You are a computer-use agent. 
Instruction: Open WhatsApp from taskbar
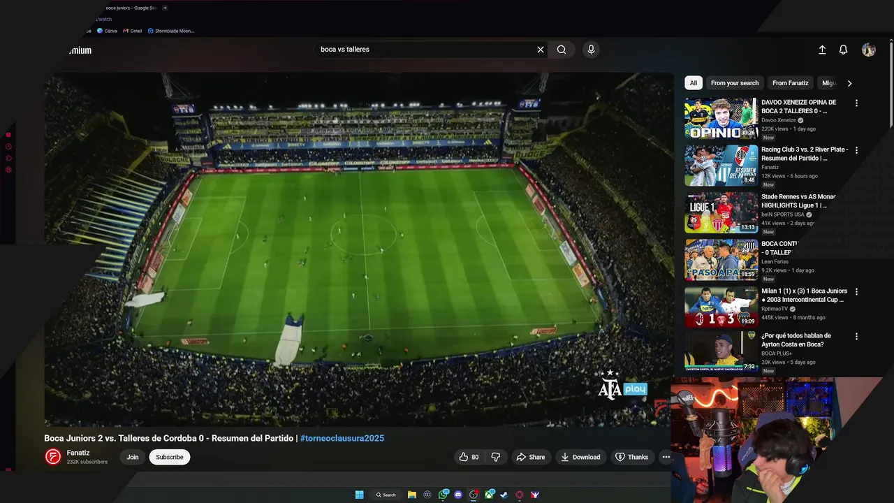click(443, 495)
